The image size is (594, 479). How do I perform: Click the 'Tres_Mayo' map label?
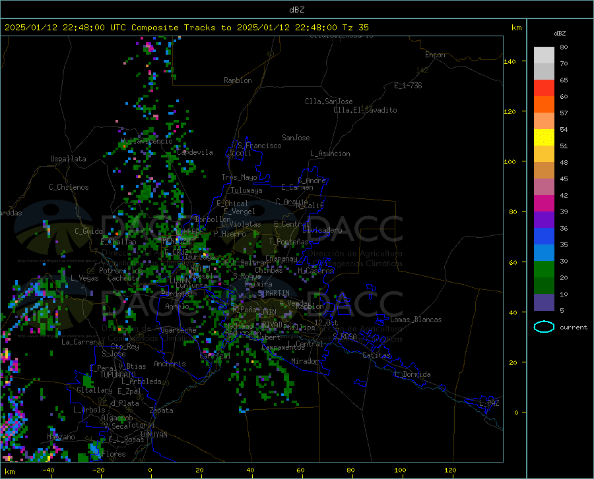(x=239, y=177)
